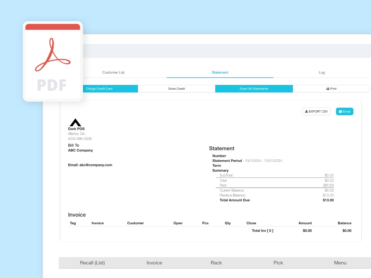Screen dimensions: 371x278
Task: Select Invoice in the bottom navigation
Action: [154, 262]
